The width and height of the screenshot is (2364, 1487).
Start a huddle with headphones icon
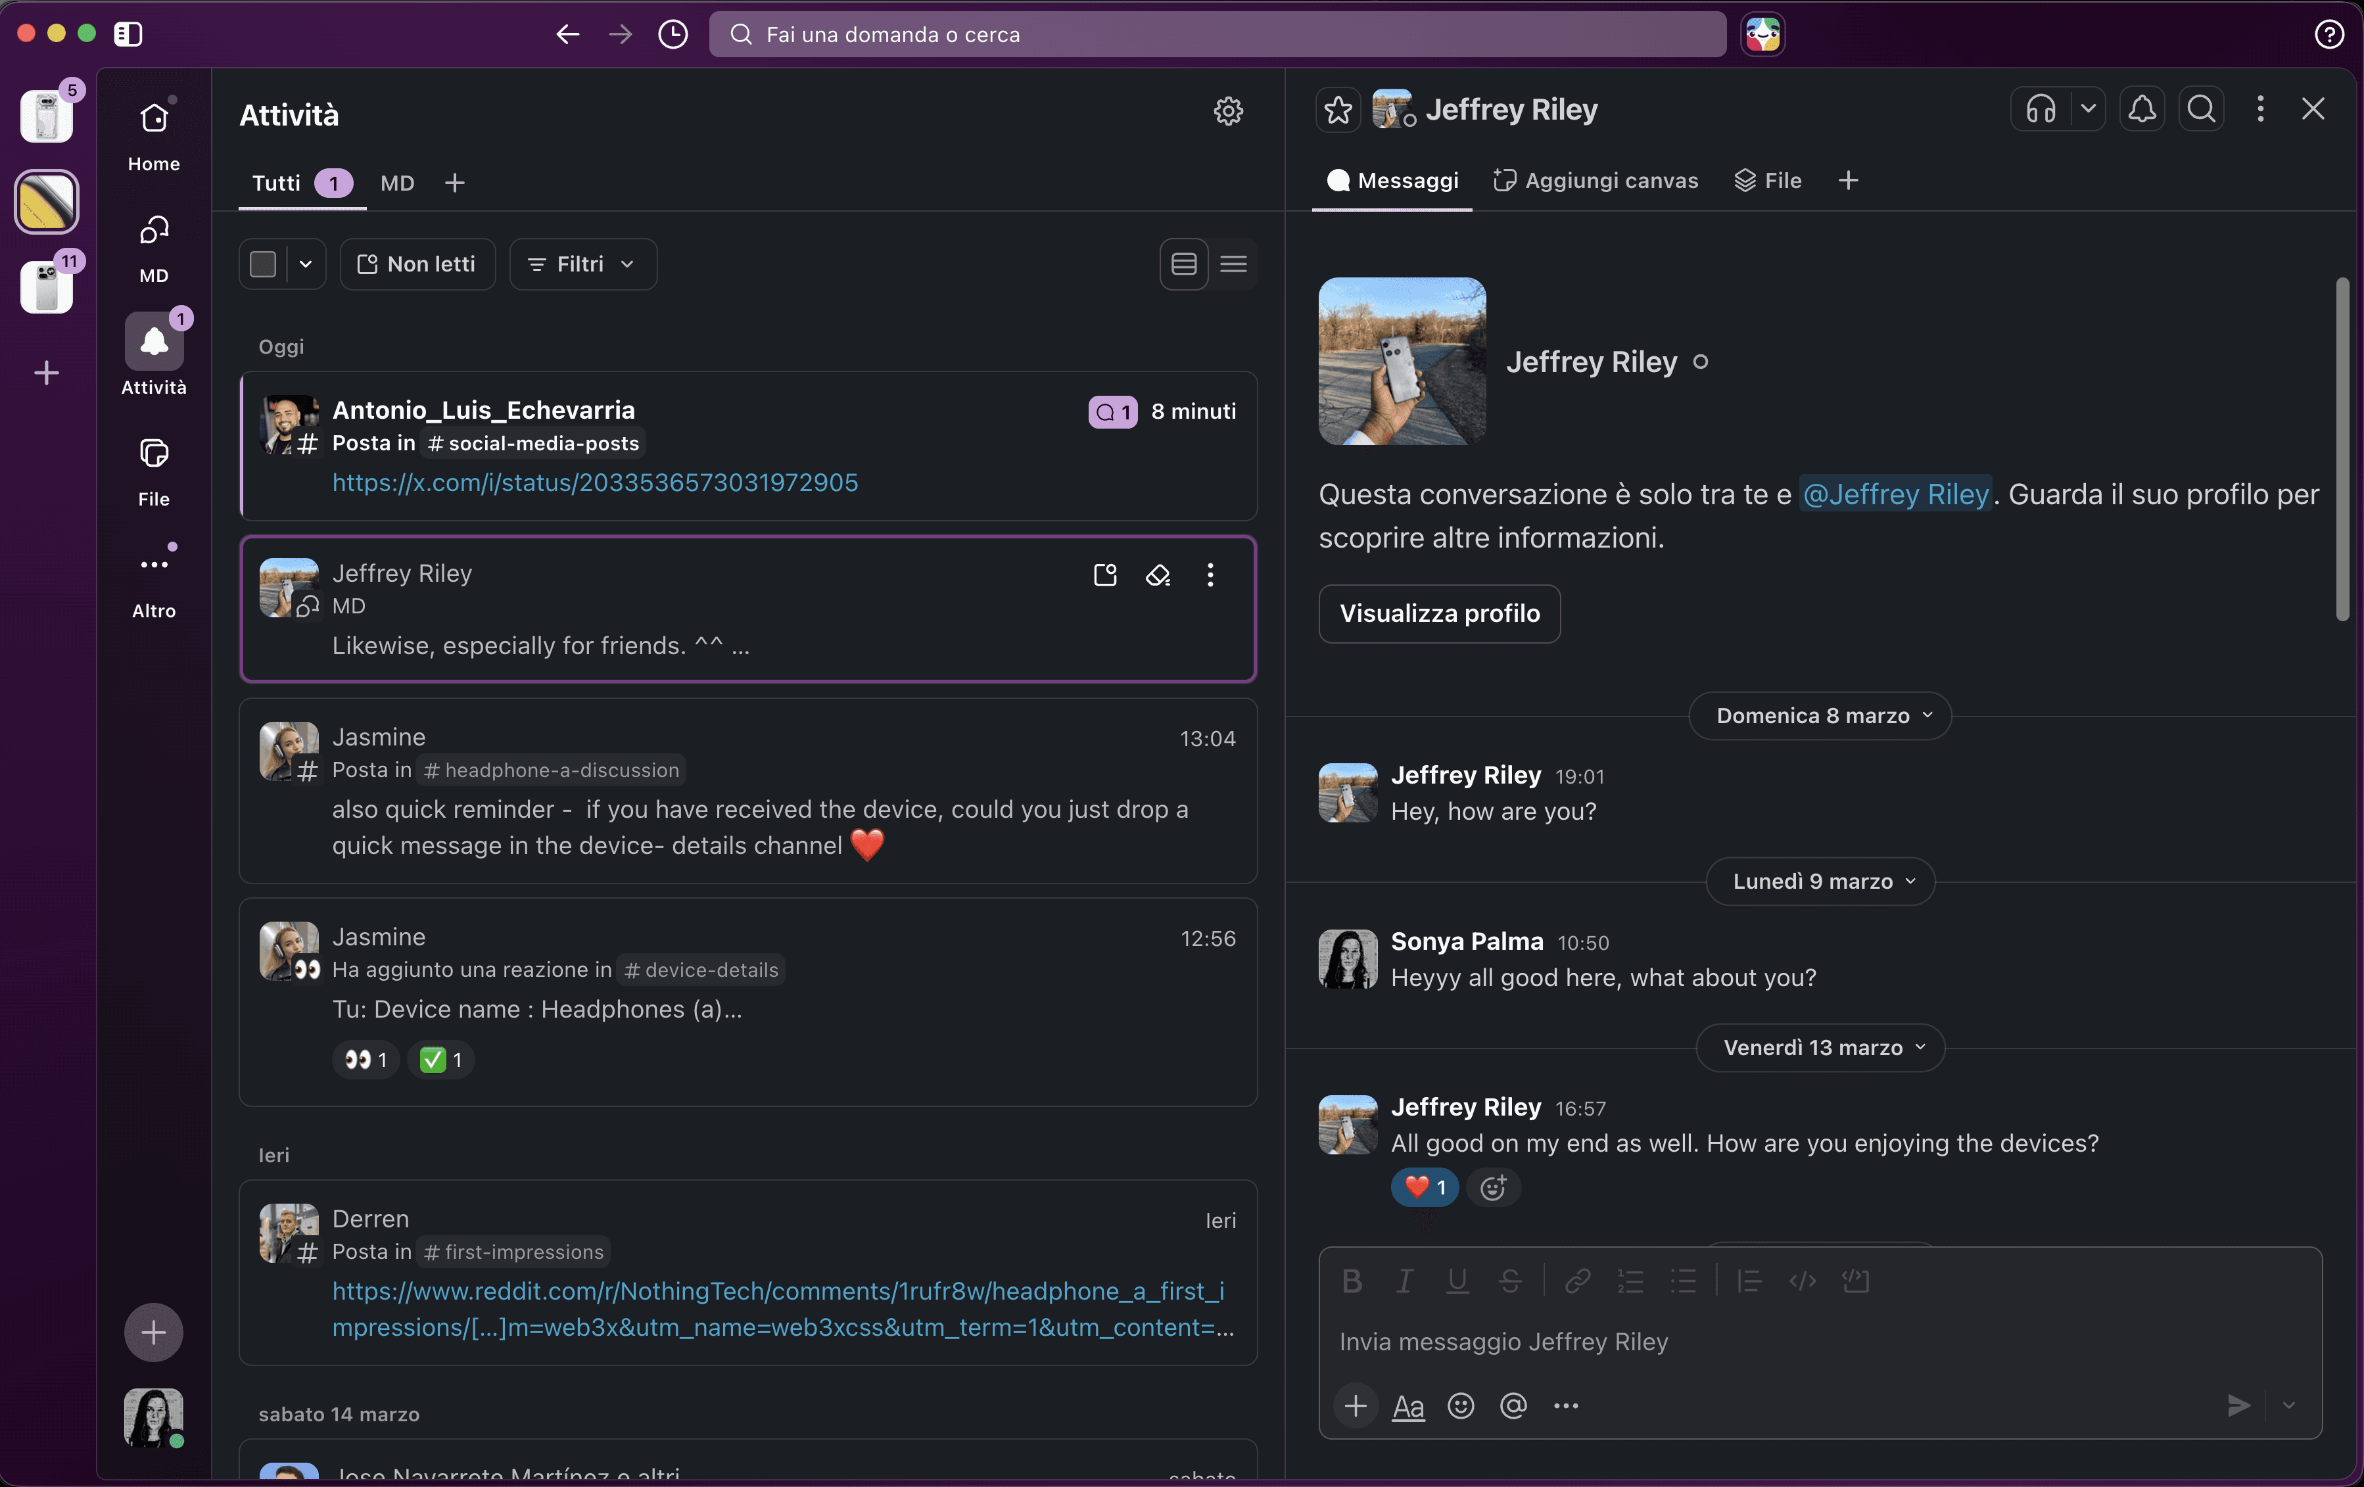[2041, 109]
